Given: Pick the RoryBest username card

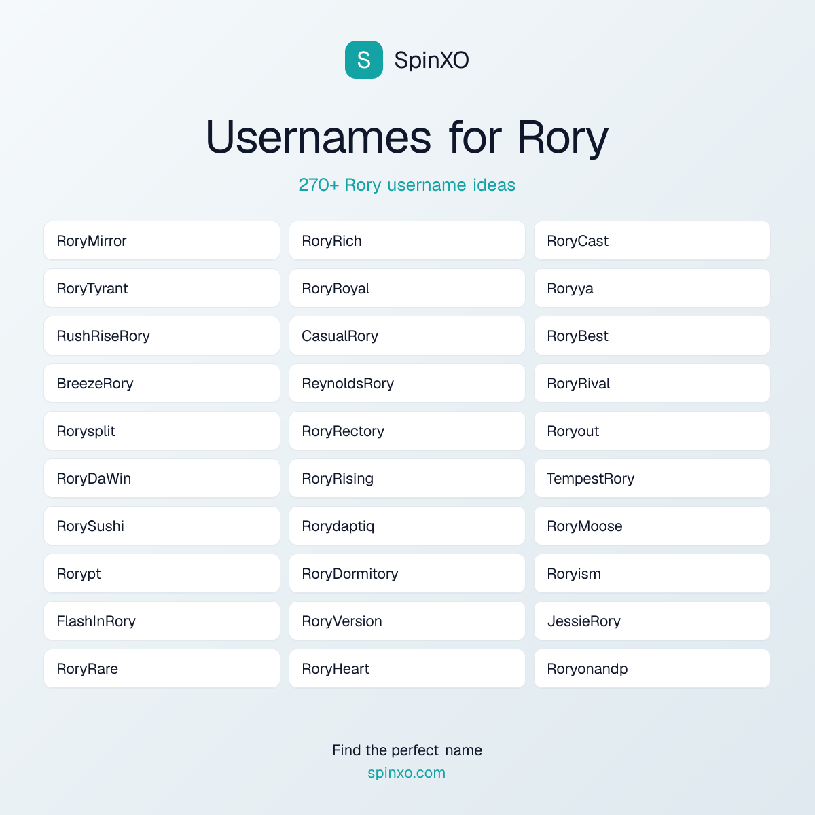Looking at the screenshot, I should pos(652,336).
